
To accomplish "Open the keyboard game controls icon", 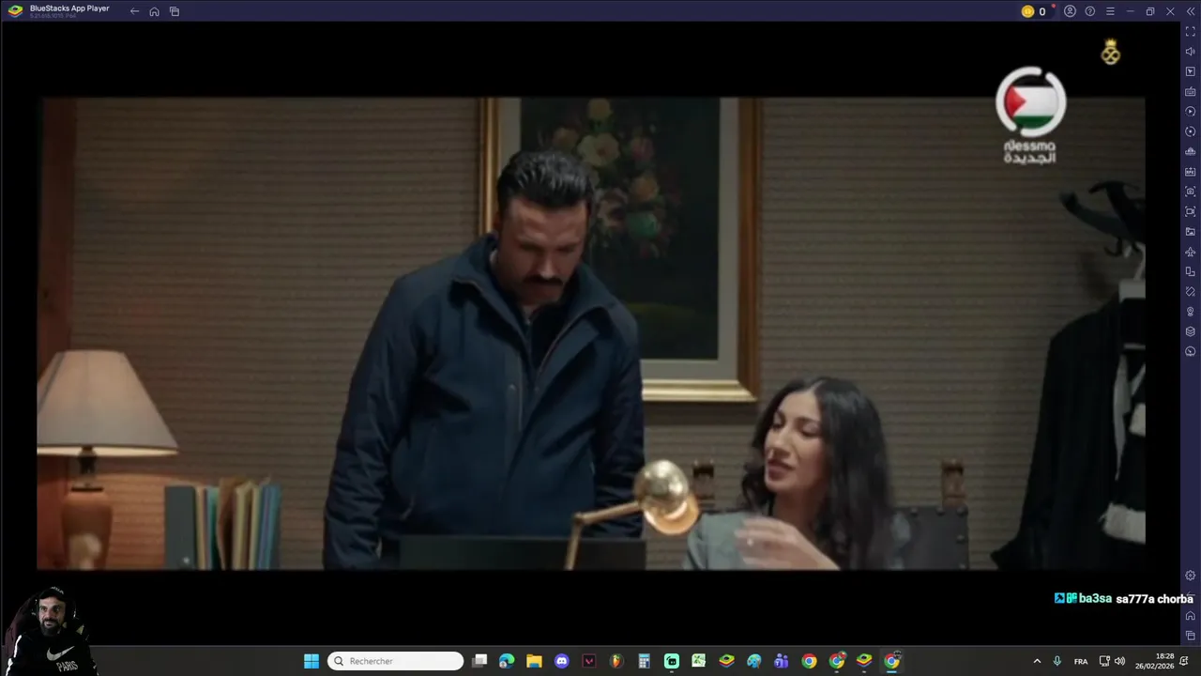I will pos(1191,92).
